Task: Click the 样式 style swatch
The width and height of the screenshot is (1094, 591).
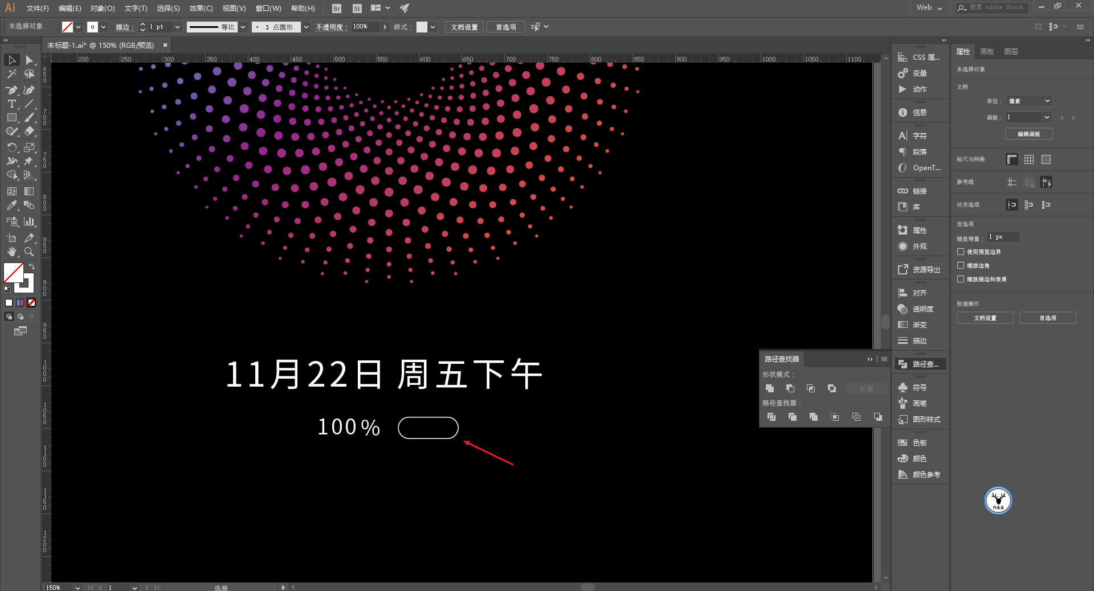Action: coord(422,27)
